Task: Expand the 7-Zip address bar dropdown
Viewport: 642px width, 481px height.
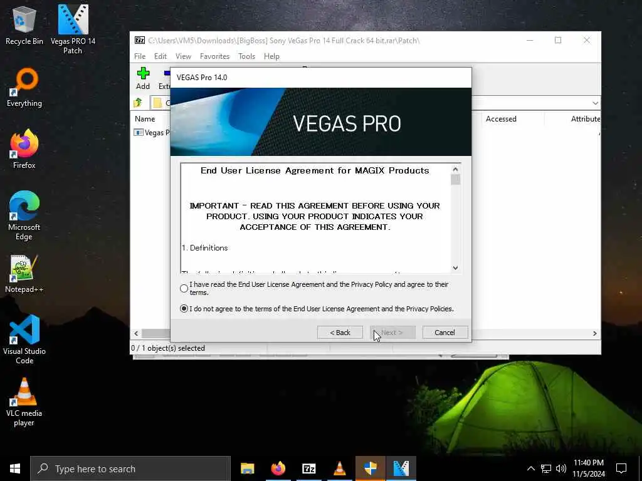Action: coord(595,103)
